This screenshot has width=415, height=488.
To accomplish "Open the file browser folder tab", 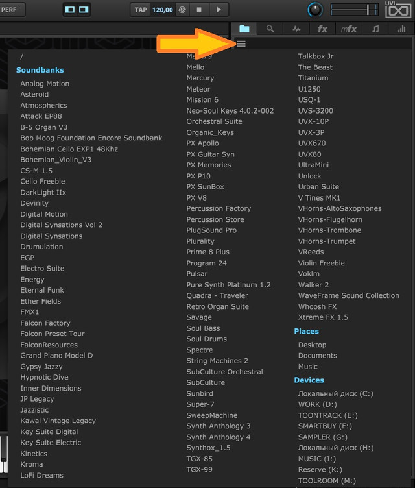I will pos(244,29).
